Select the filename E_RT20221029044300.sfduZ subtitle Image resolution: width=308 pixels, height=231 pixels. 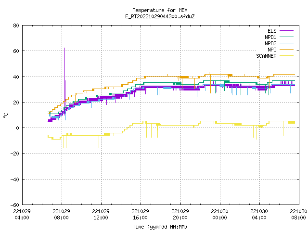point(160,16)
